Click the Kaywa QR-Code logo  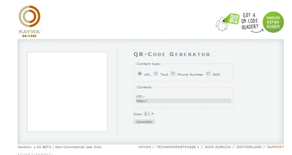click(30, 21)
